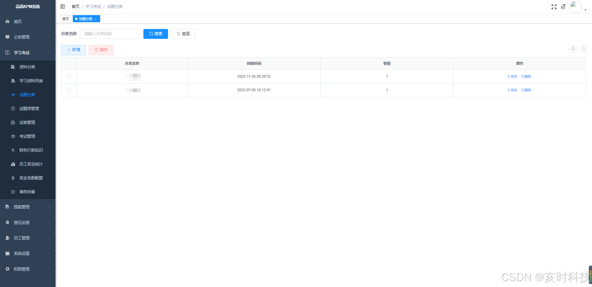592x287 pixels.
Task: Expand the 提案管理 menu chevron
Action: (48, 207)
